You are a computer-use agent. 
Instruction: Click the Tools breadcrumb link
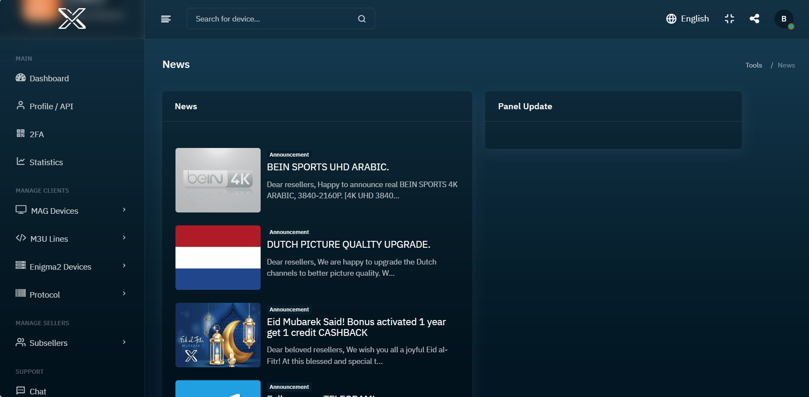754,65
